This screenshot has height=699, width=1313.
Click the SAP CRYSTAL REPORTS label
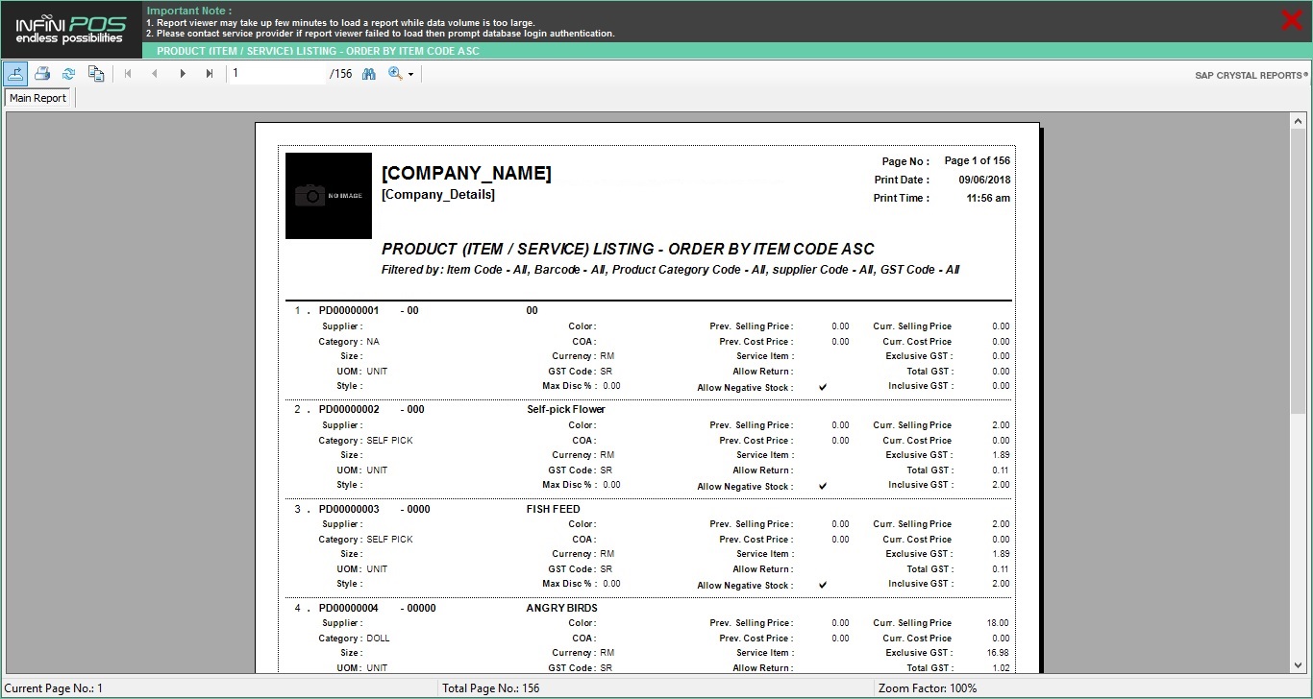point(1251,75)
